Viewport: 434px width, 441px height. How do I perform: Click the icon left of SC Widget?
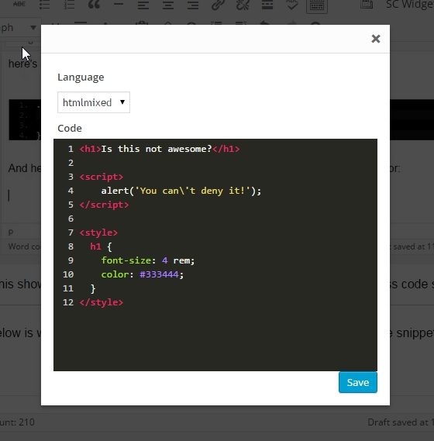click(367, 4)
